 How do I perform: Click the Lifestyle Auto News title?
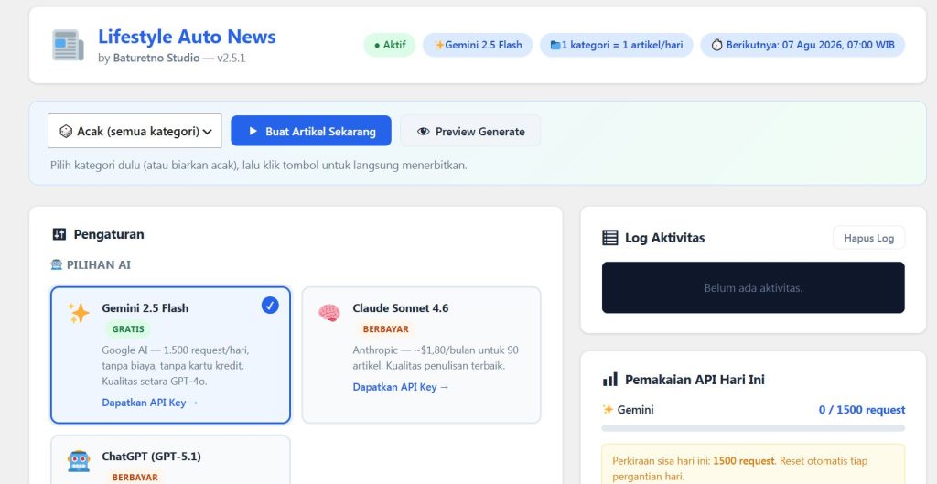pyautogui.click(x=187, y=37)
